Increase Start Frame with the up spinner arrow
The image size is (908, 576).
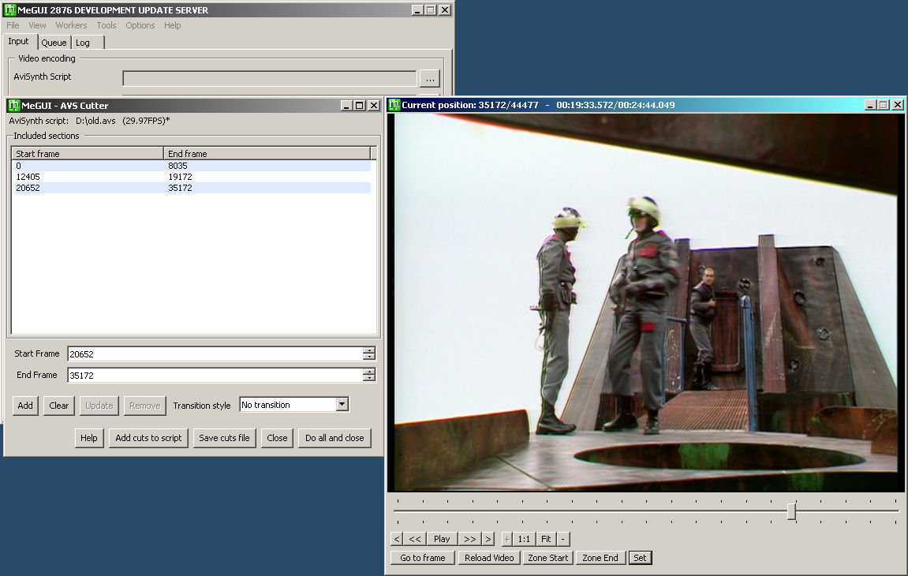click(369, 350)
